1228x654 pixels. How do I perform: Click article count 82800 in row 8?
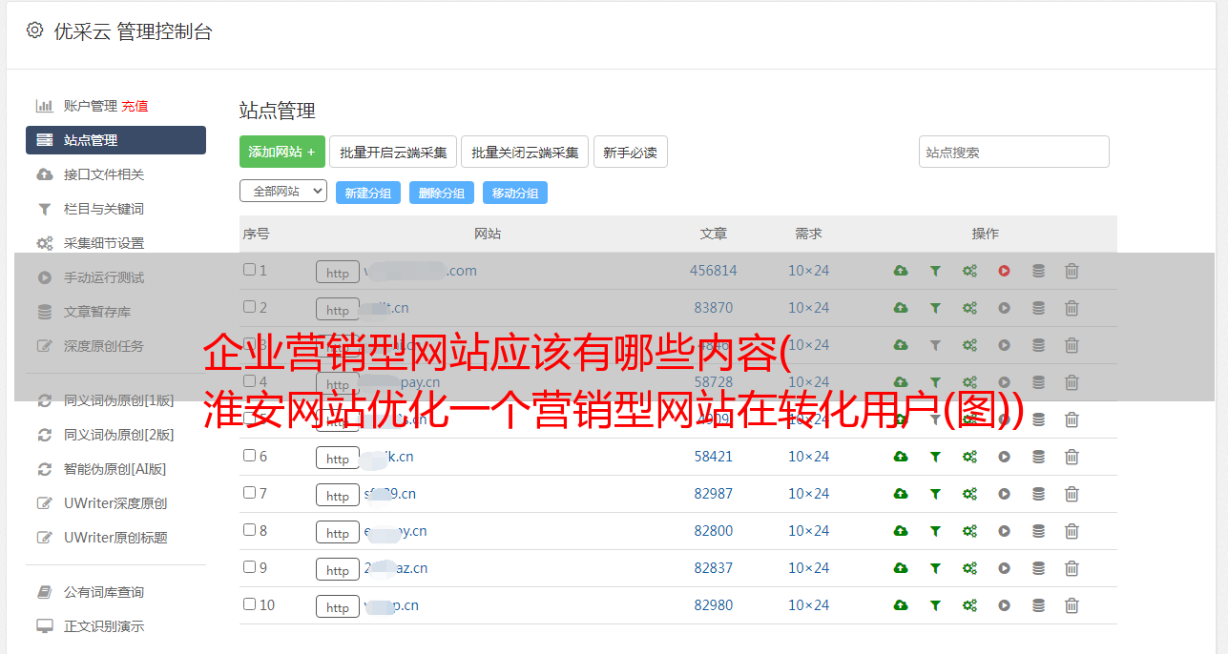[714, 531]
